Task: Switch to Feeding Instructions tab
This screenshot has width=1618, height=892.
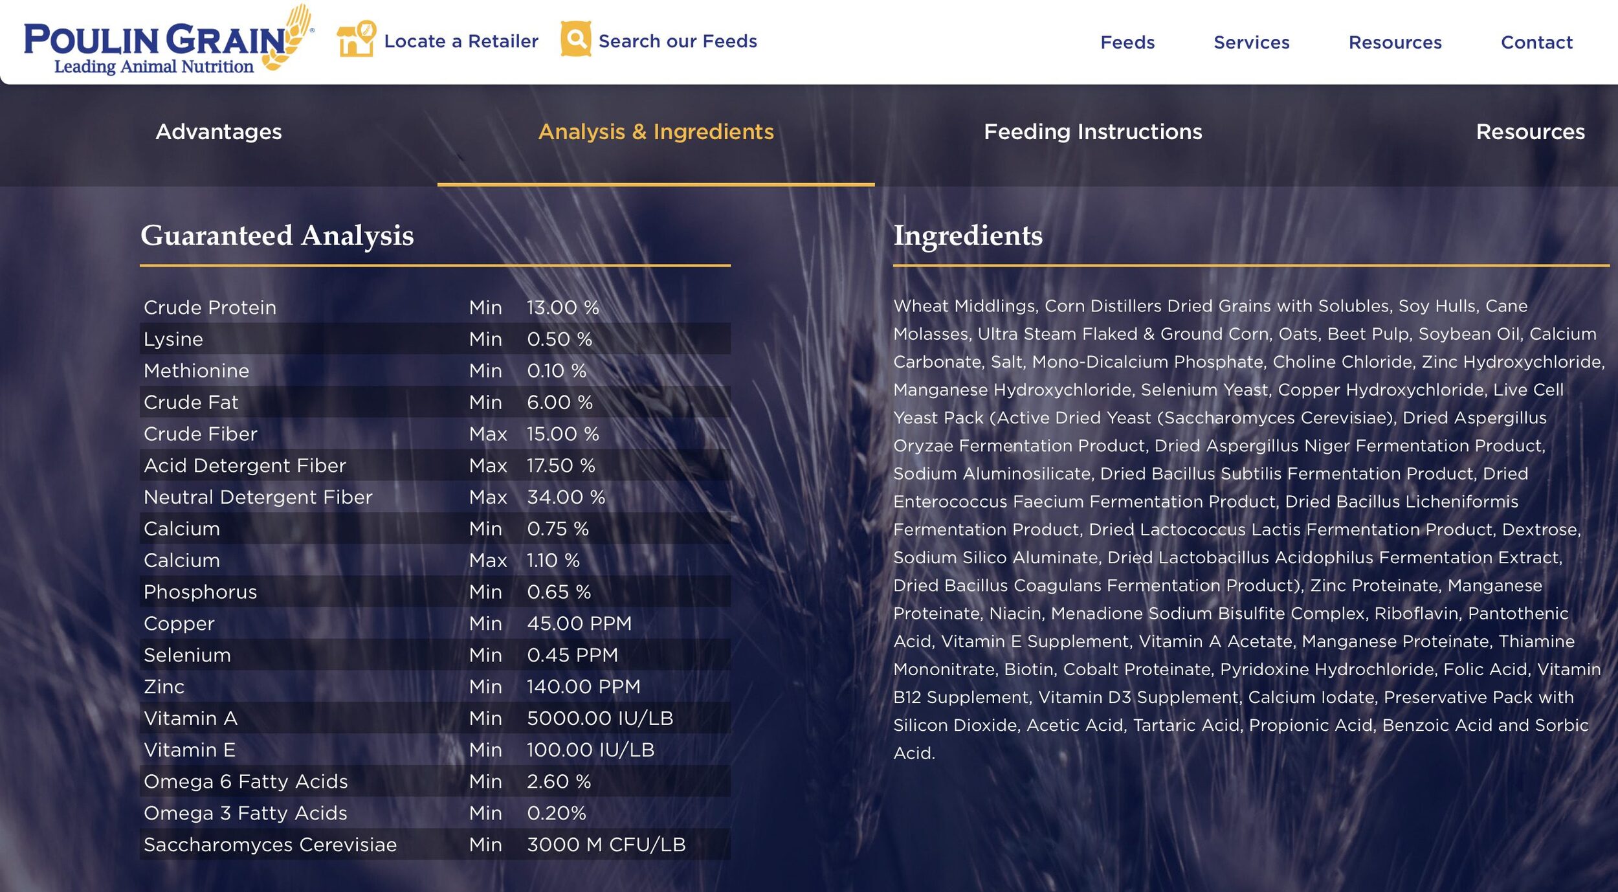Action: (1092, 132)
